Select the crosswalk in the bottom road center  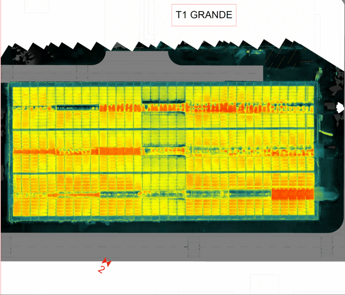193,245
